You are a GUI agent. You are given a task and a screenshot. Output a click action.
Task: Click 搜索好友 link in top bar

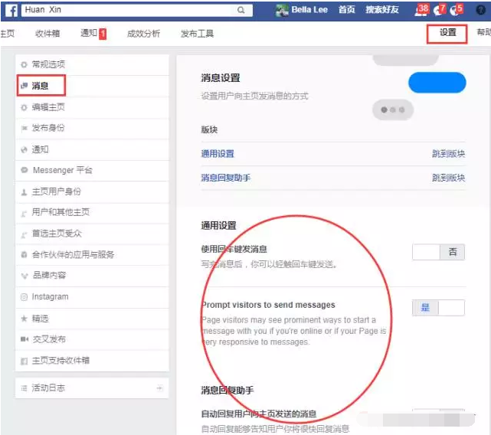382,10
